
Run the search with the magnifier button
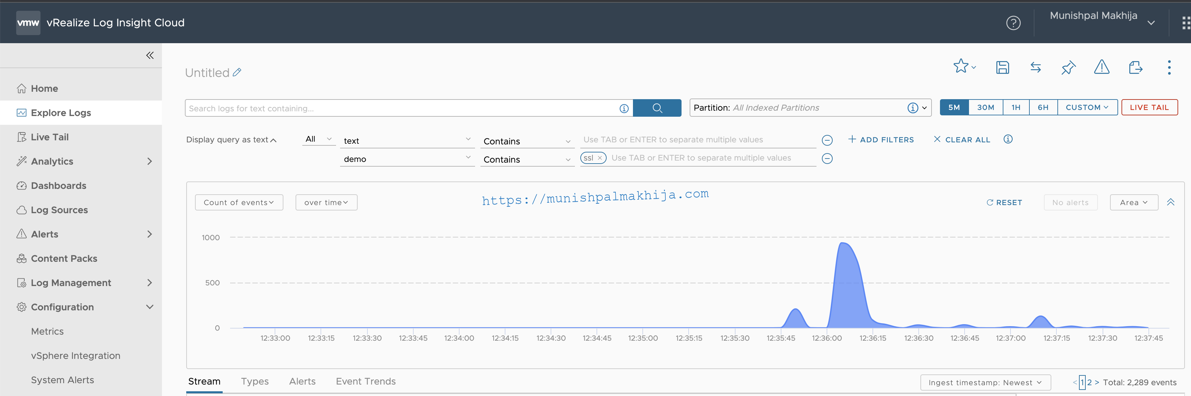pos(657,108)
